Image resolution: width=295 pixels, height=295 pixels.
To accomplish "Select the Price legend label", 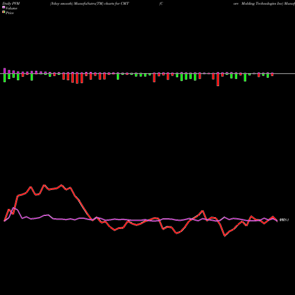I will 9,13.
